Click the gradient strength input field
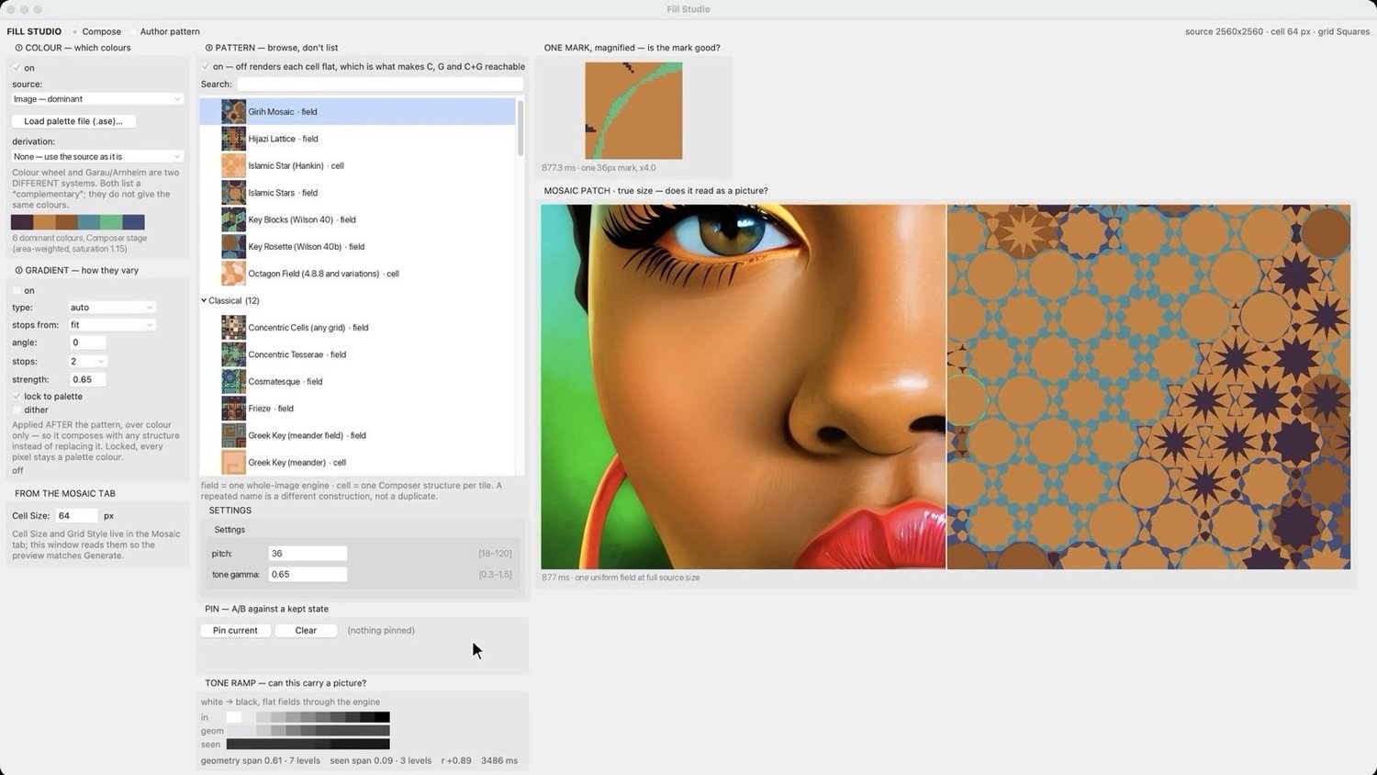This screenshot has height=775, width=1377. tap(87, 379)
